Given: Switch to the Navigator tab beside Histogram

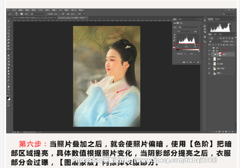Looking at the screenshot, I should (x=217, y=19).
